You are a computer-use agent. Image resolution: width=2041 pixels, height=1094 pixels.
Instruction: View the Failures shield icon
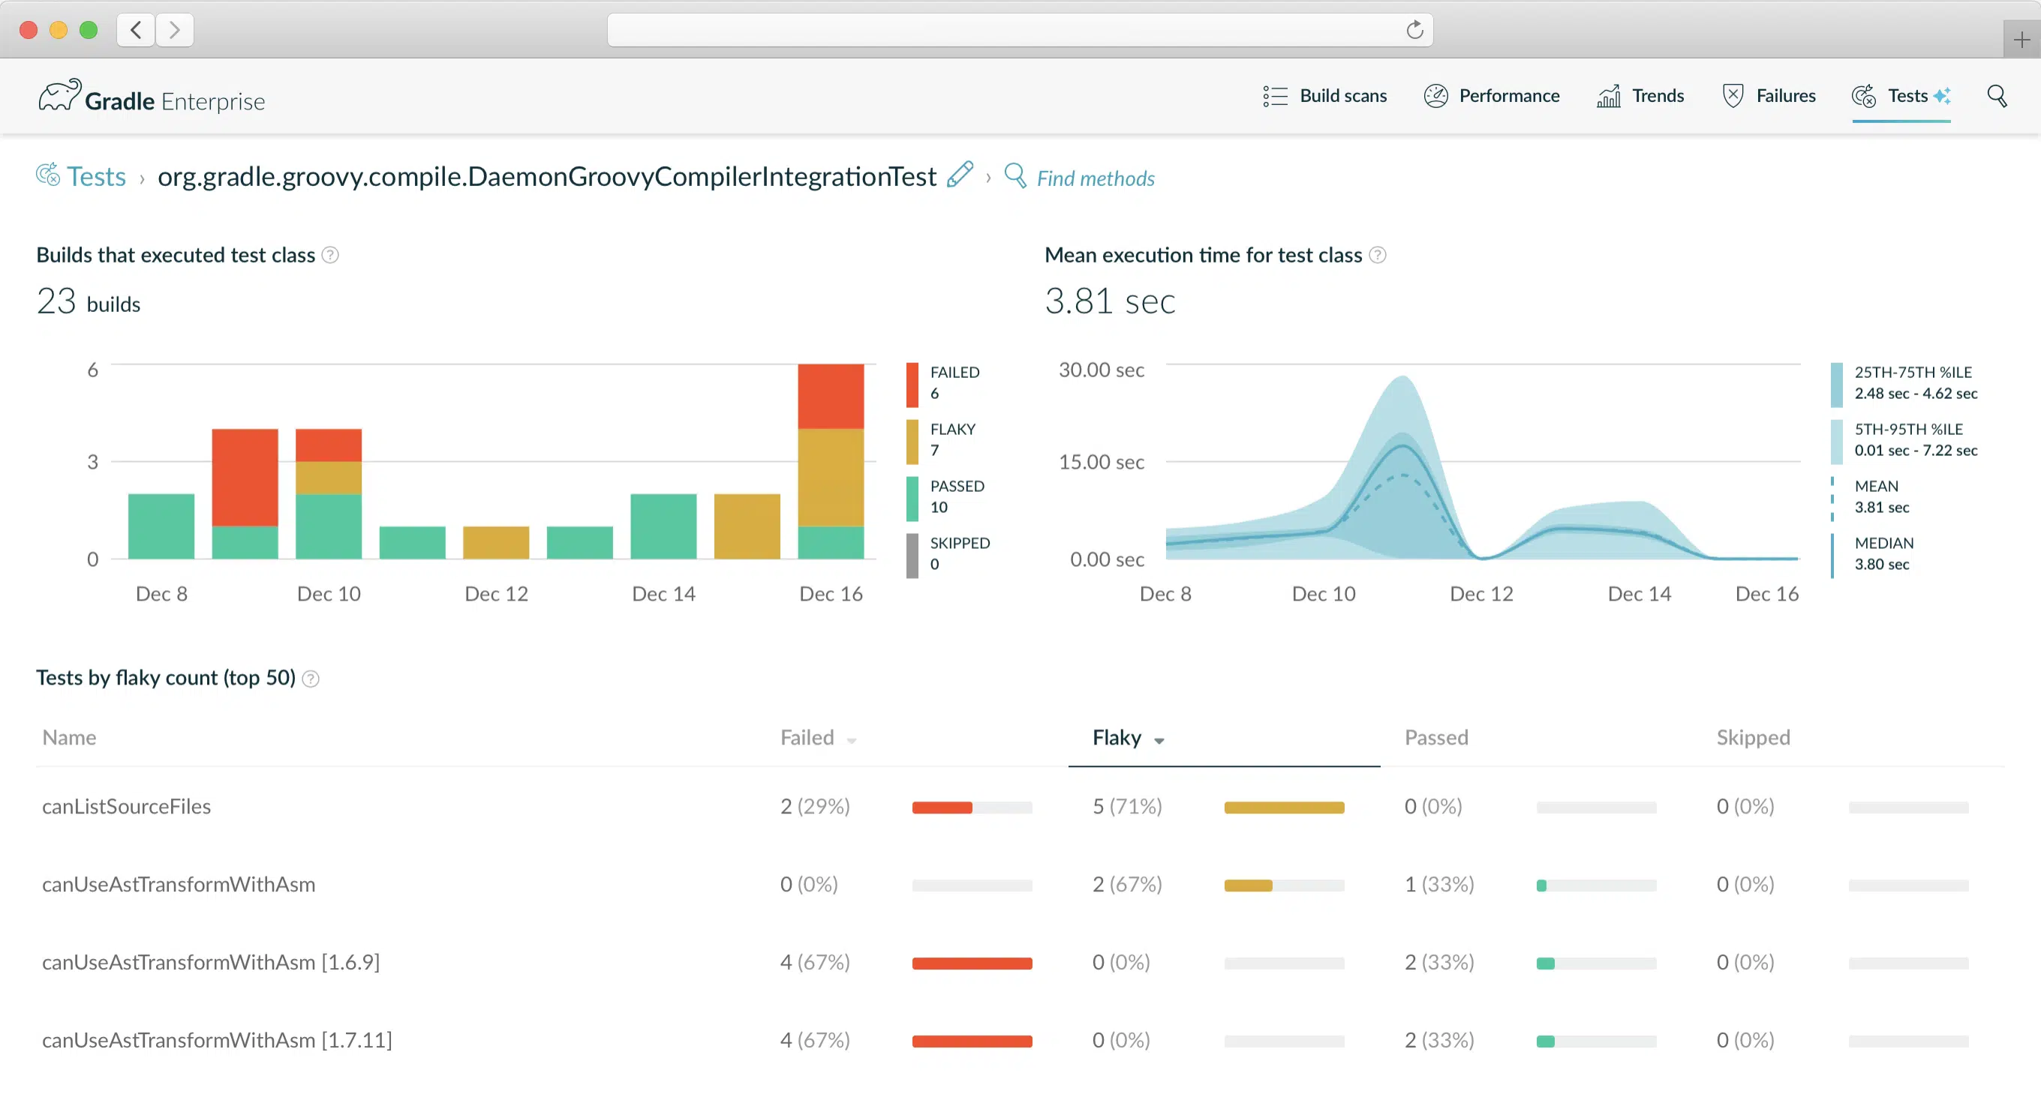[x=1733, y=95]
